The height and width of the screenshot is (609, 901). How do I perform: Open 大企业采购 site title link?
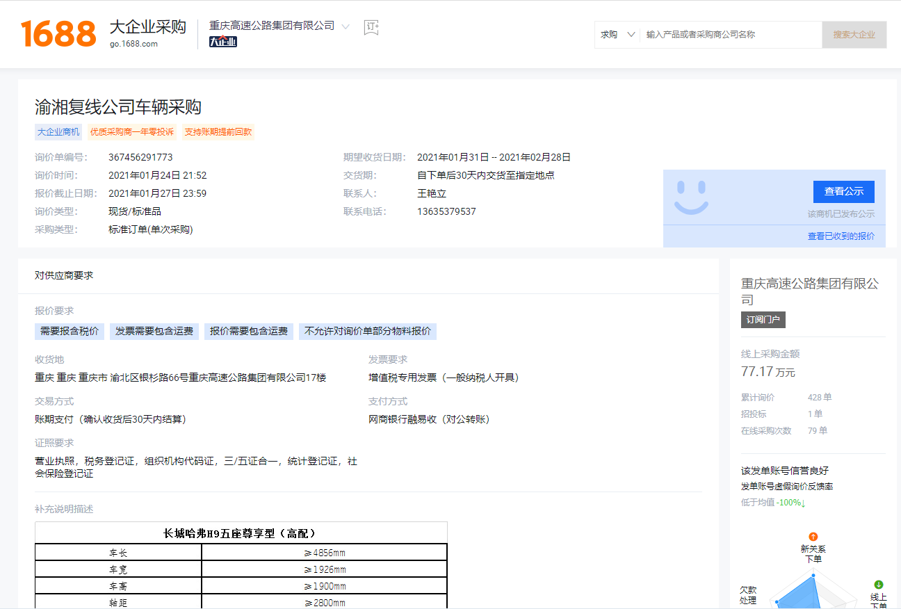148,27
